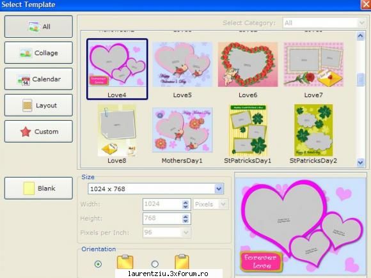Show All templates
Image resolution: width=371 pixels, height=278 pixels.
click(x=38, y=26)
